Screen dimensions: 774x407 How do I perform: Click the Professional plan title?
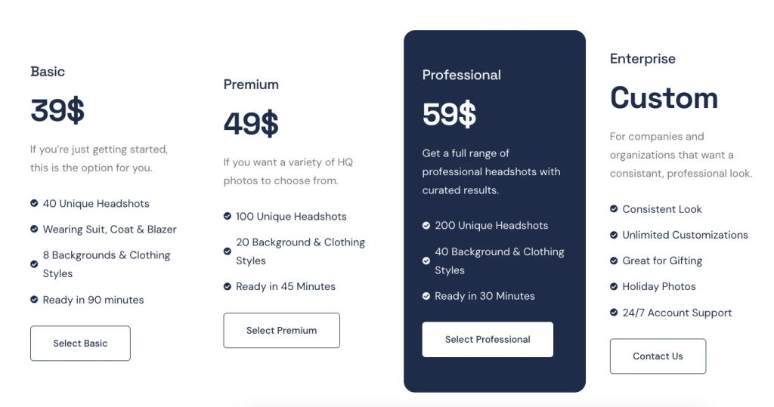click(461, 75)
